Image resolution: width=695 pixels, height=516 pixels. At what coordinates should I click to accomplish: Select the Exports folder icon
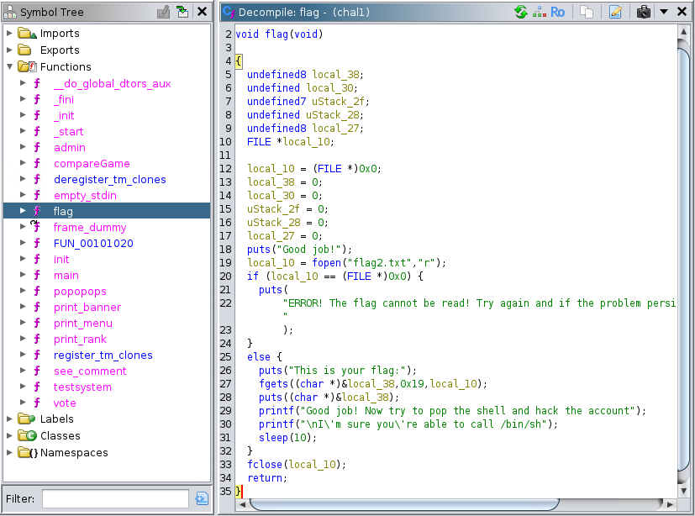click(x=25, y=50)
